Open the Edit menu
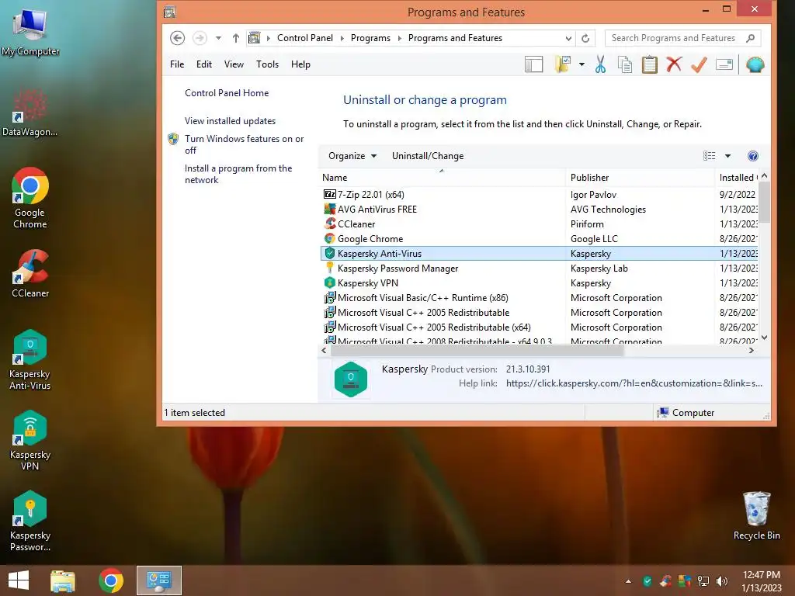The image size is (795, 596). click(204, 64)
